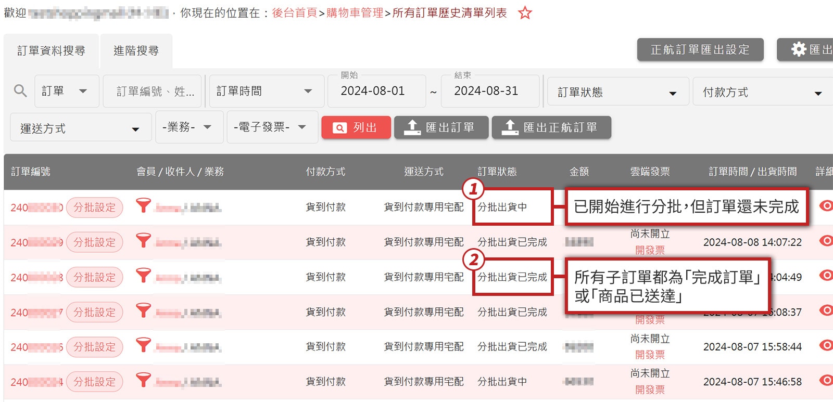Click the 金額 column header
833x402 pixels.
pos(579,172)
